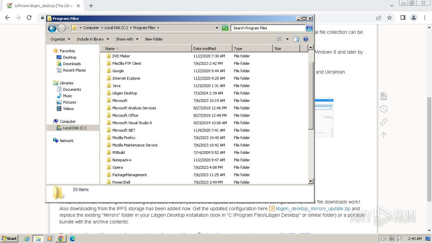Click the search magnifier in Explorer

[309, 28]
